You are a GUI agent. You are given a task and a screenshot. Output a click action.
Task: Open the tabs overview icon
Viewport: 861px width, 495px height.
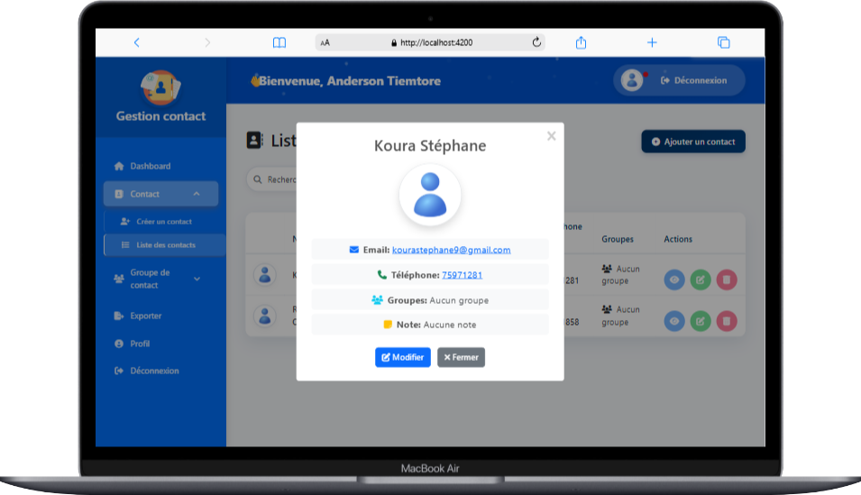click(x=723, y=42)
